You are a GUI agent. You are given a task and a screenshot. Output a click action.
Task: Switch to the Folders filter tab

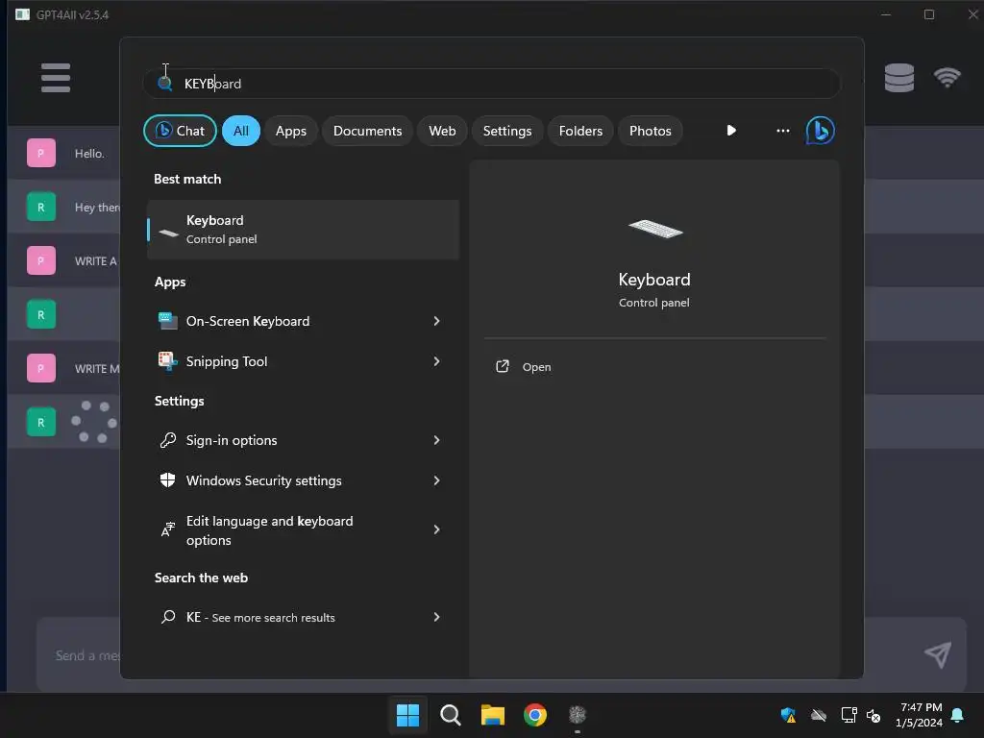580,131
